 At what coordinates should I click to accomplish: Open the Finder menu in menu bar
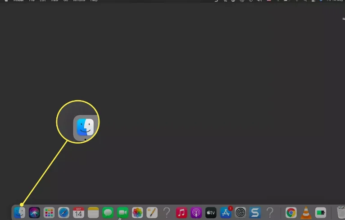[18, 0]
